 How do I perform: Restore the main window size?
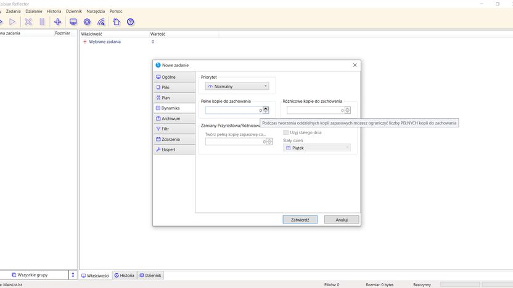coord(498,4)
